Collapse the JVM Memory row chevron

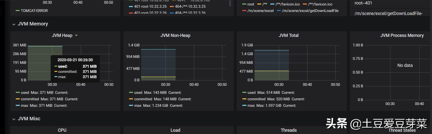pyautogui.click(x=14, y=24)
